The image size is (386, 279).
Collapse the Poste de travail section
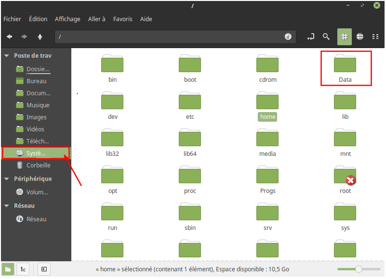pos(7,56)
